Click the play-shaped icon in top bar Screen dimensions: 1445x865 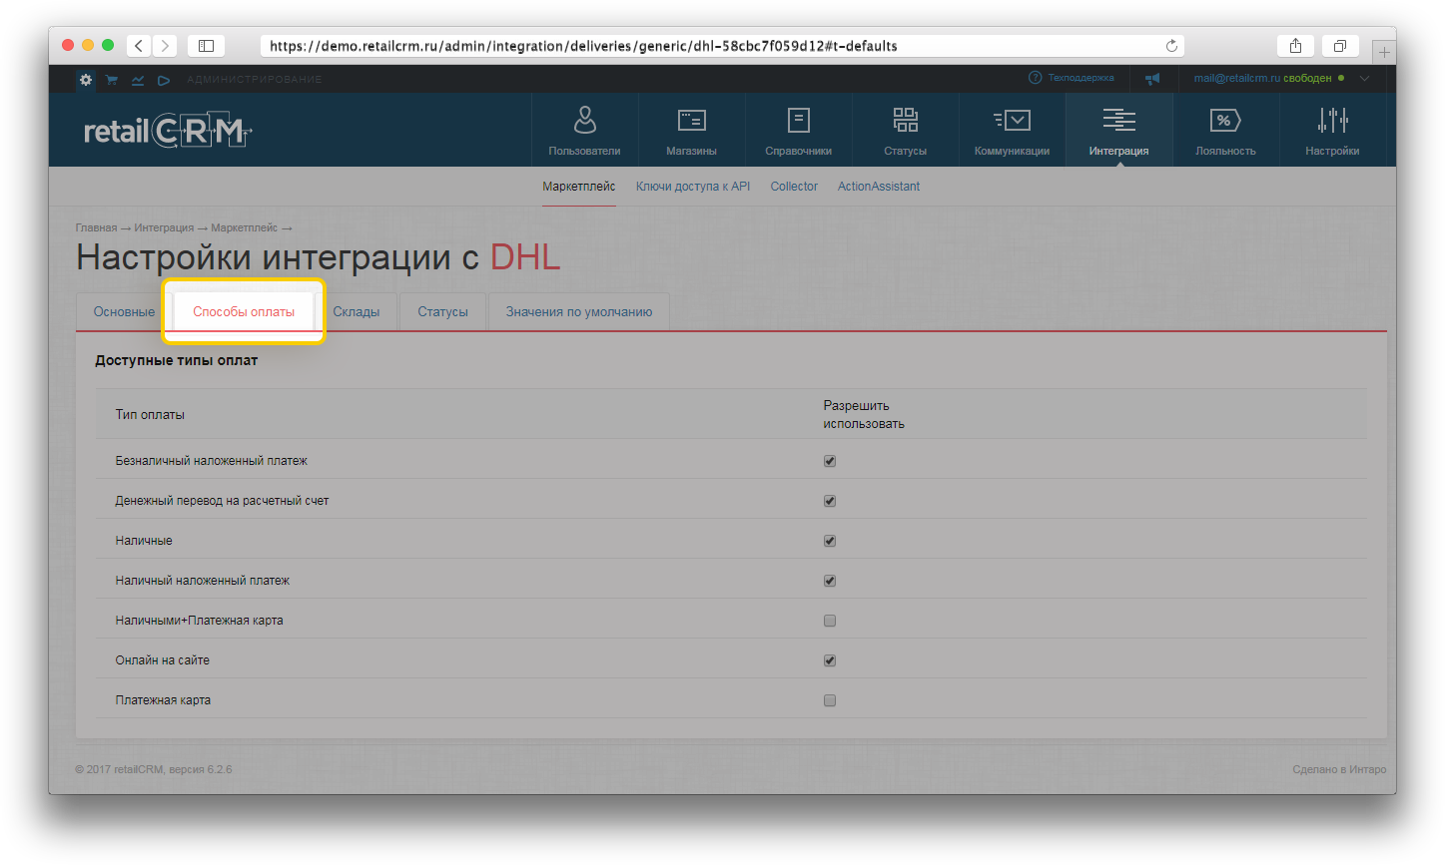point(164,80)
